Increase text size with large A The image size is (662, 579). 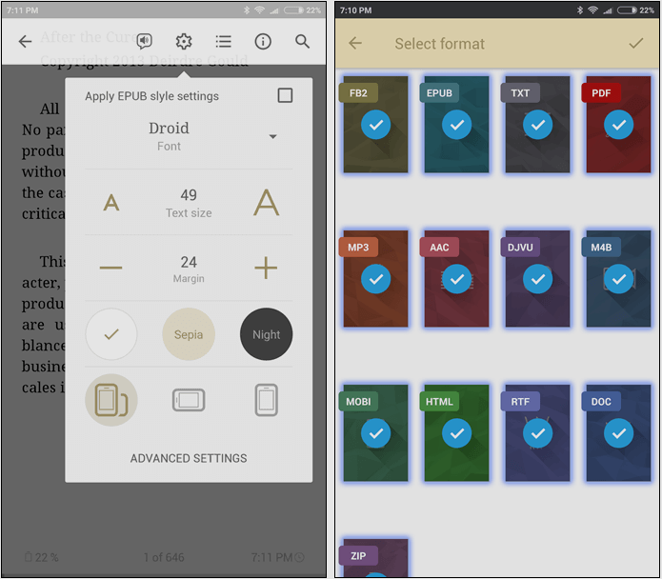point(266,203)
